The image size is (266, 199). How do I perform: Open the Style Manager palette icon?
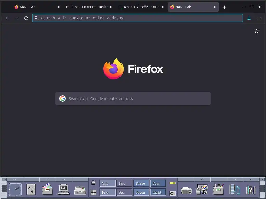pos(202,189)
